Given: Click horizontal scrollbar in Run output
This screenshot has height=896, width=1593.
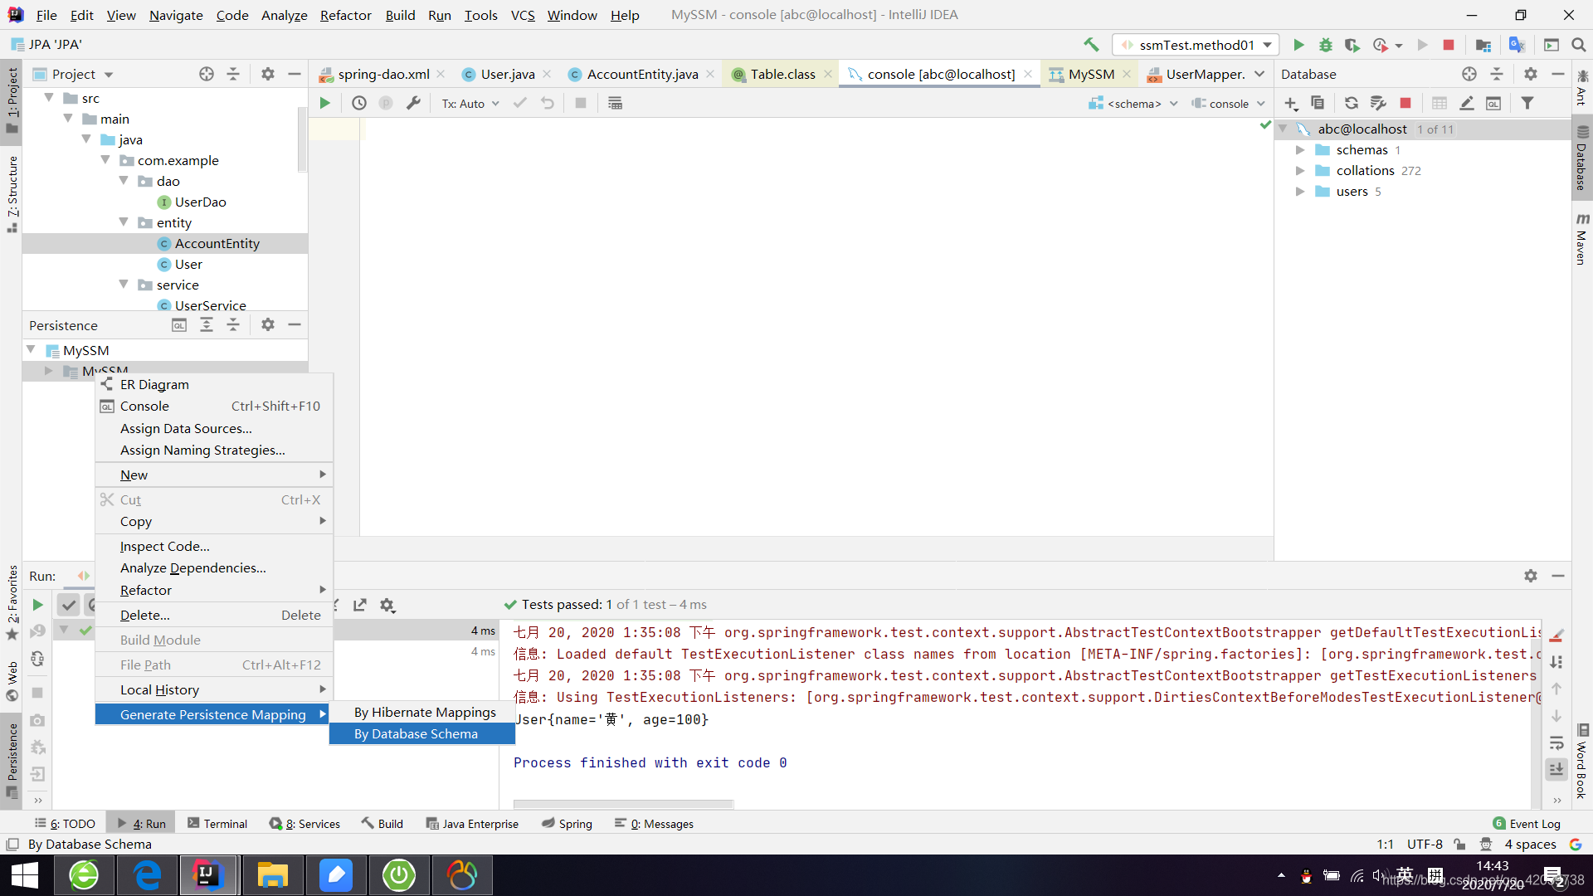Looking at the screenshot, I should 623,804.
